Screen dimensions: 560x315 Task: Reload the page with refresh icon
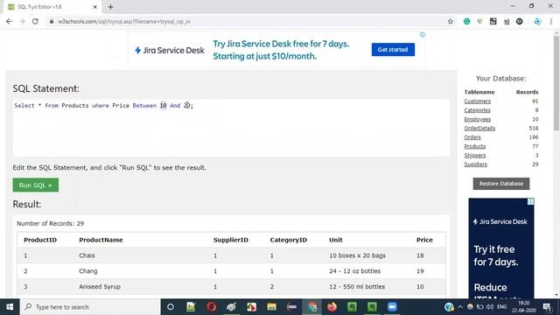click(35, 21)
